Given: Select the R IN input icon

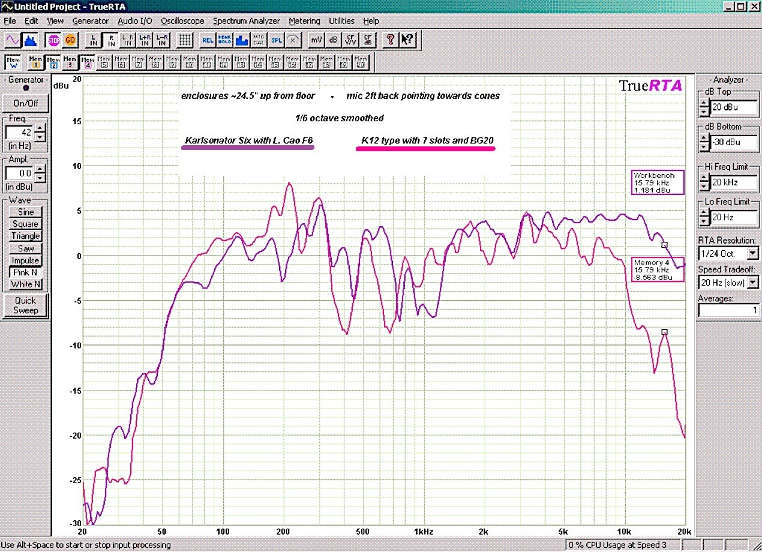Looking at the screenshot, I should click(x=110, y=40).
